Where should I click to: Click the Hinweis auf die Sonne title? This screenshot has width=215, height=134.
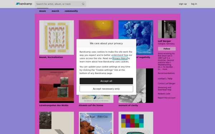tap(91, 105)
